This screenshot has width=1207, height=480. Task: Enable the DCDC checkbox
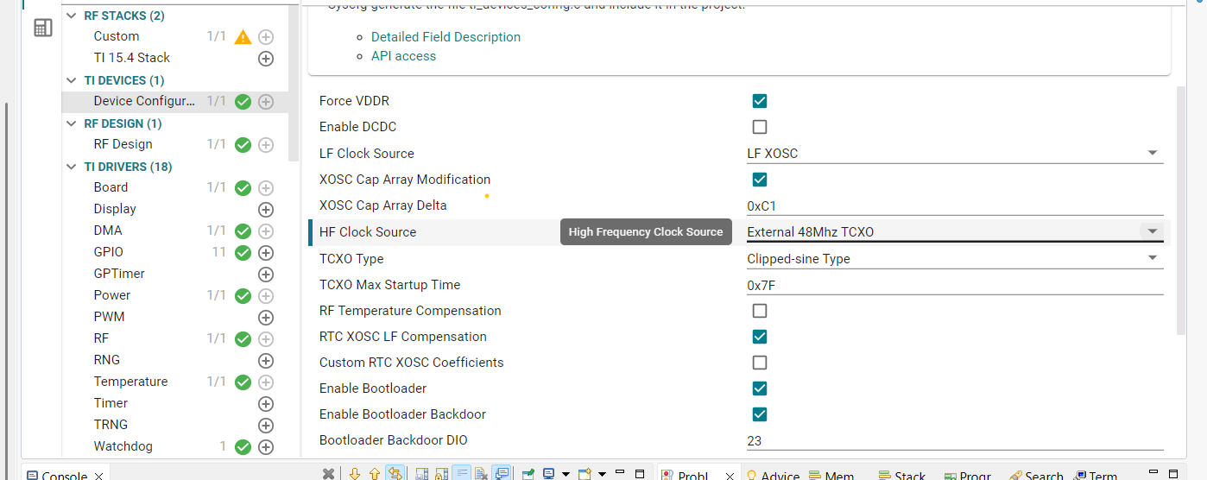coord(760,127)
